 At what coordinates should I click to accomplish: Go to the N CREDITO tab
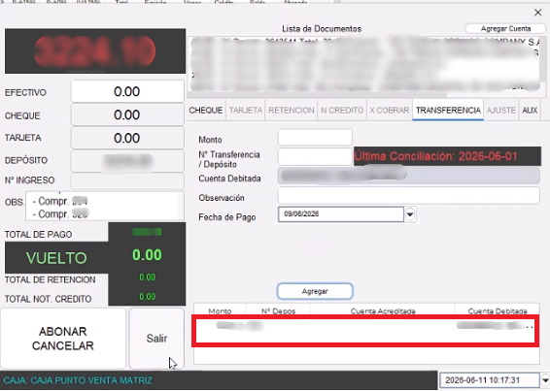point(342,111)
